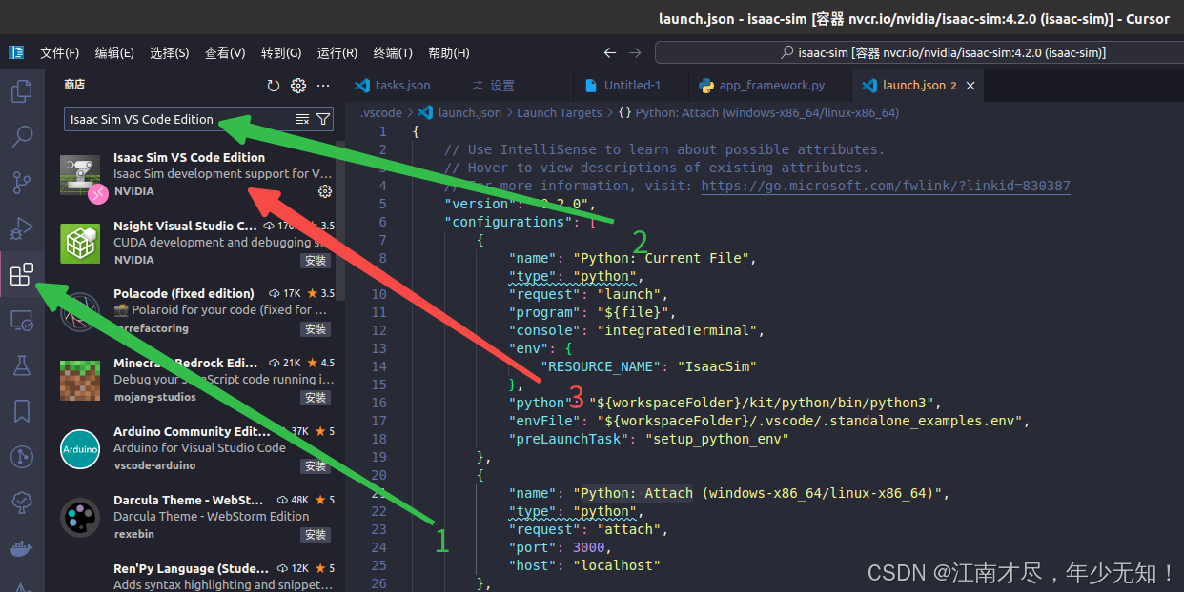Viewport: 1184px width, 592px height.
Task: Open the 帮助(H) menu
Action: [448, 53]
